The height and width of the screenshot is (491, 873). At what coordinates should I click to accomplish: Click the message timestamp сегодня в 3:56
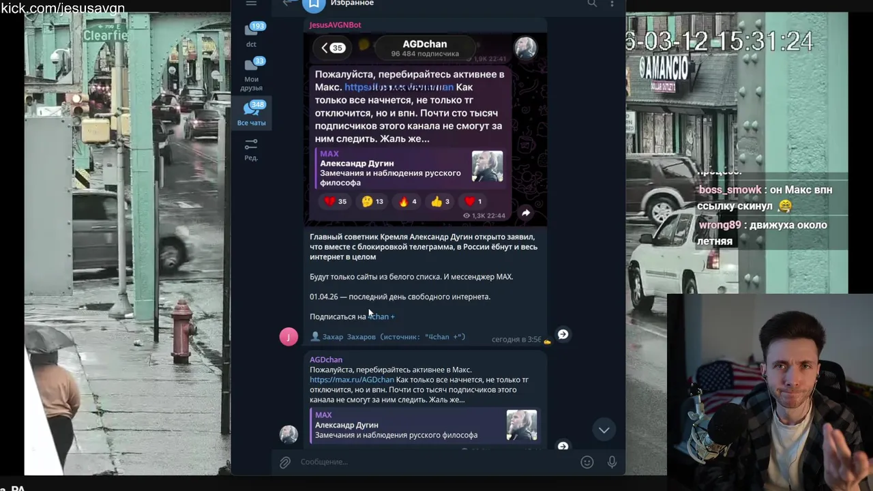tap(516, 339)
